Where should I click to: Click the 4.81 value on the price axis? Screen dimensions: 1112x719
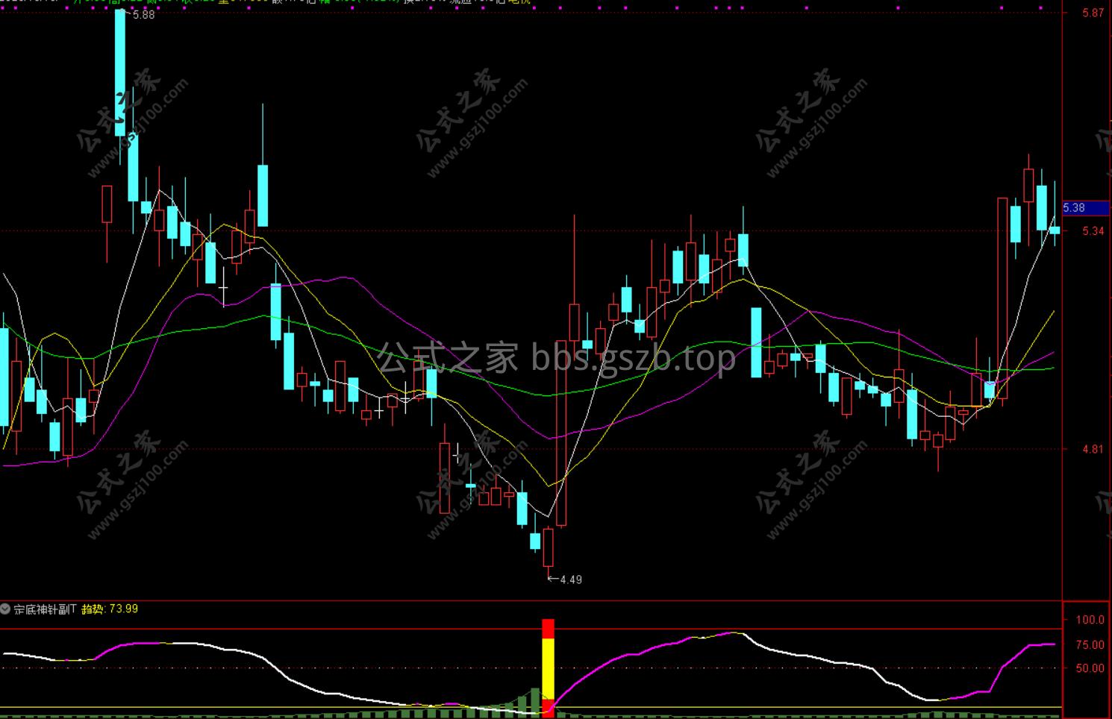click(x=1093, y=449)
